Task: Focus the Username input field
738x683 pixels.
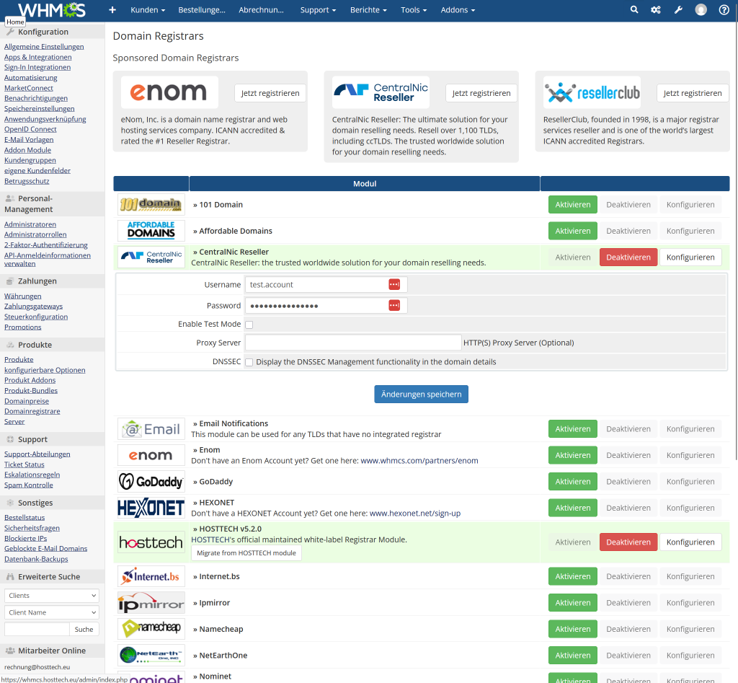Action: click(326, 284)
